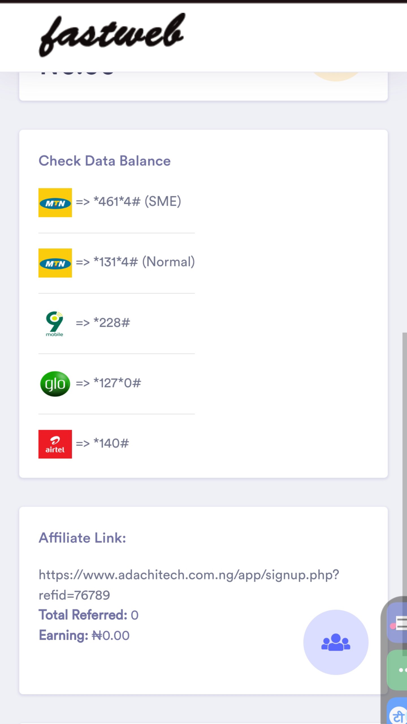Tap the red Airtel logo

[55, 444]
